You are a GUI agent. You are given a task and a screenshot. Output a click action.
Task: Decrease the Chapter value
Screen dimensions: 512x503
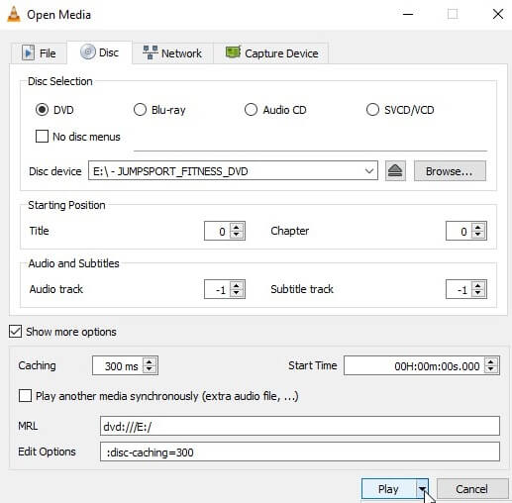[x=478, y=235]
